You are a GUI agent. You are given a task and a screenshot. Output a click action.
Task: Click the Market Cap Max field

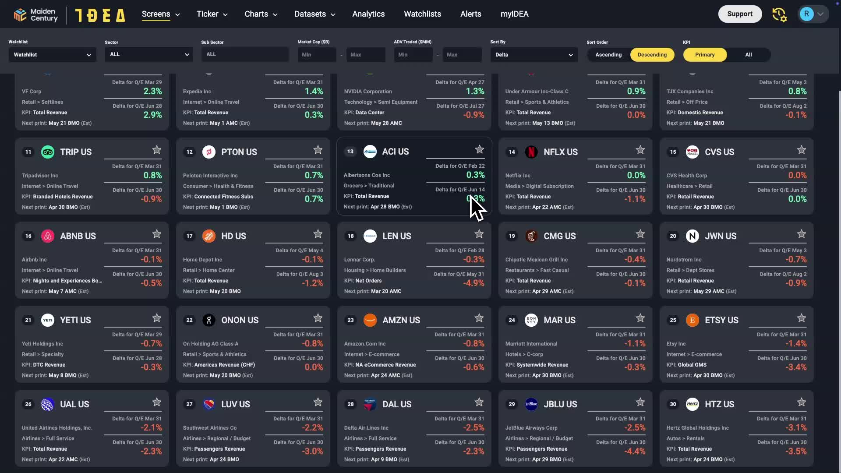[x=366, y=55]
